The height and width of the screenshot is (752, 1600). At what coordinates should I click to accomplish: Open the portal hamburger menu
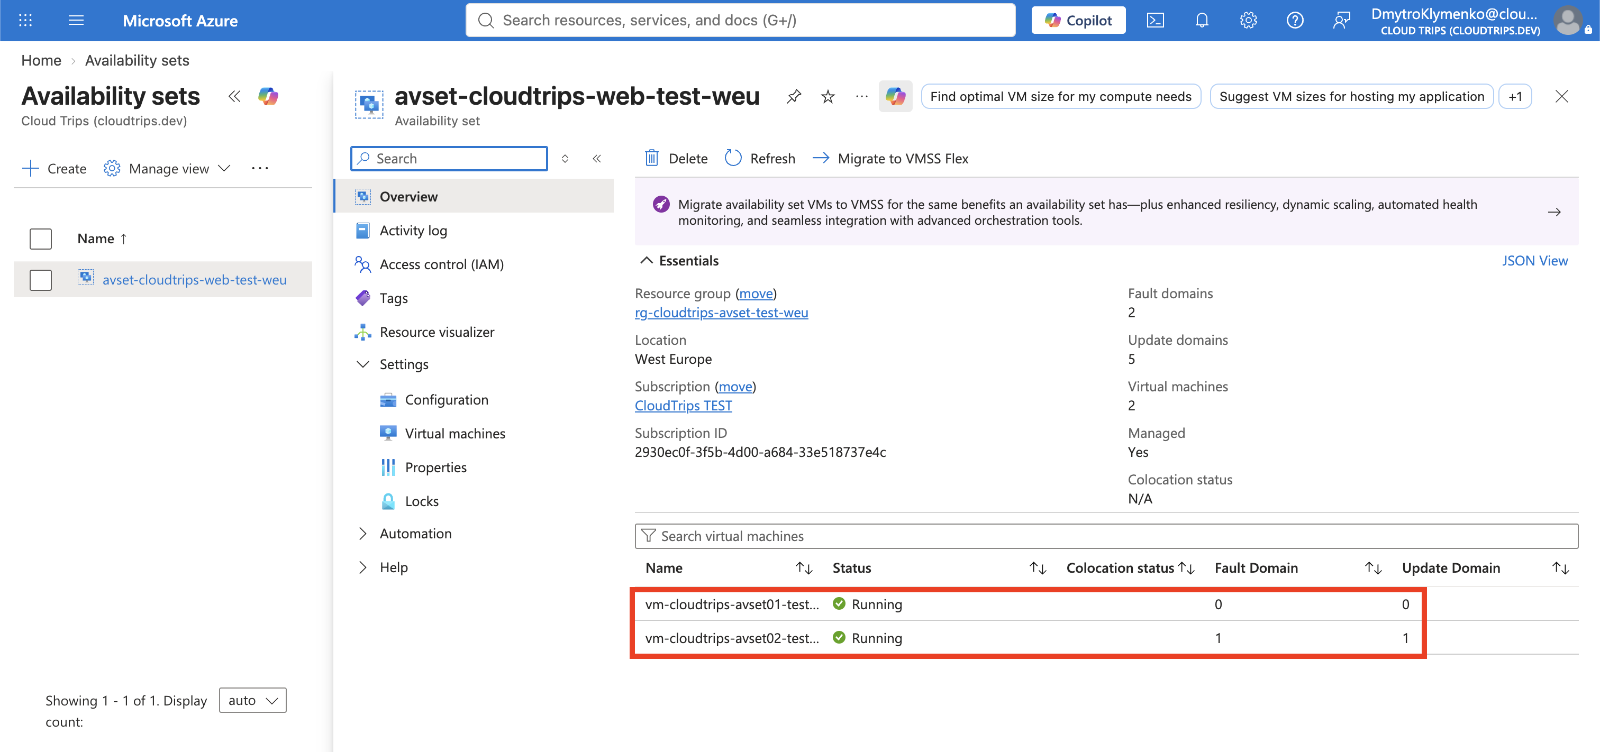pos(76,21)
